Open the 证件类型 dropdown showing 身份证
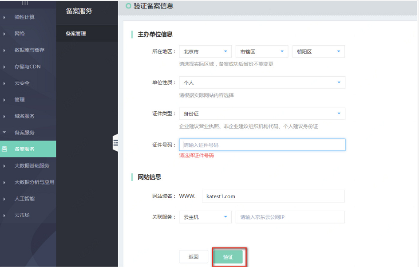The image size is (419, 267). point(262,114)
